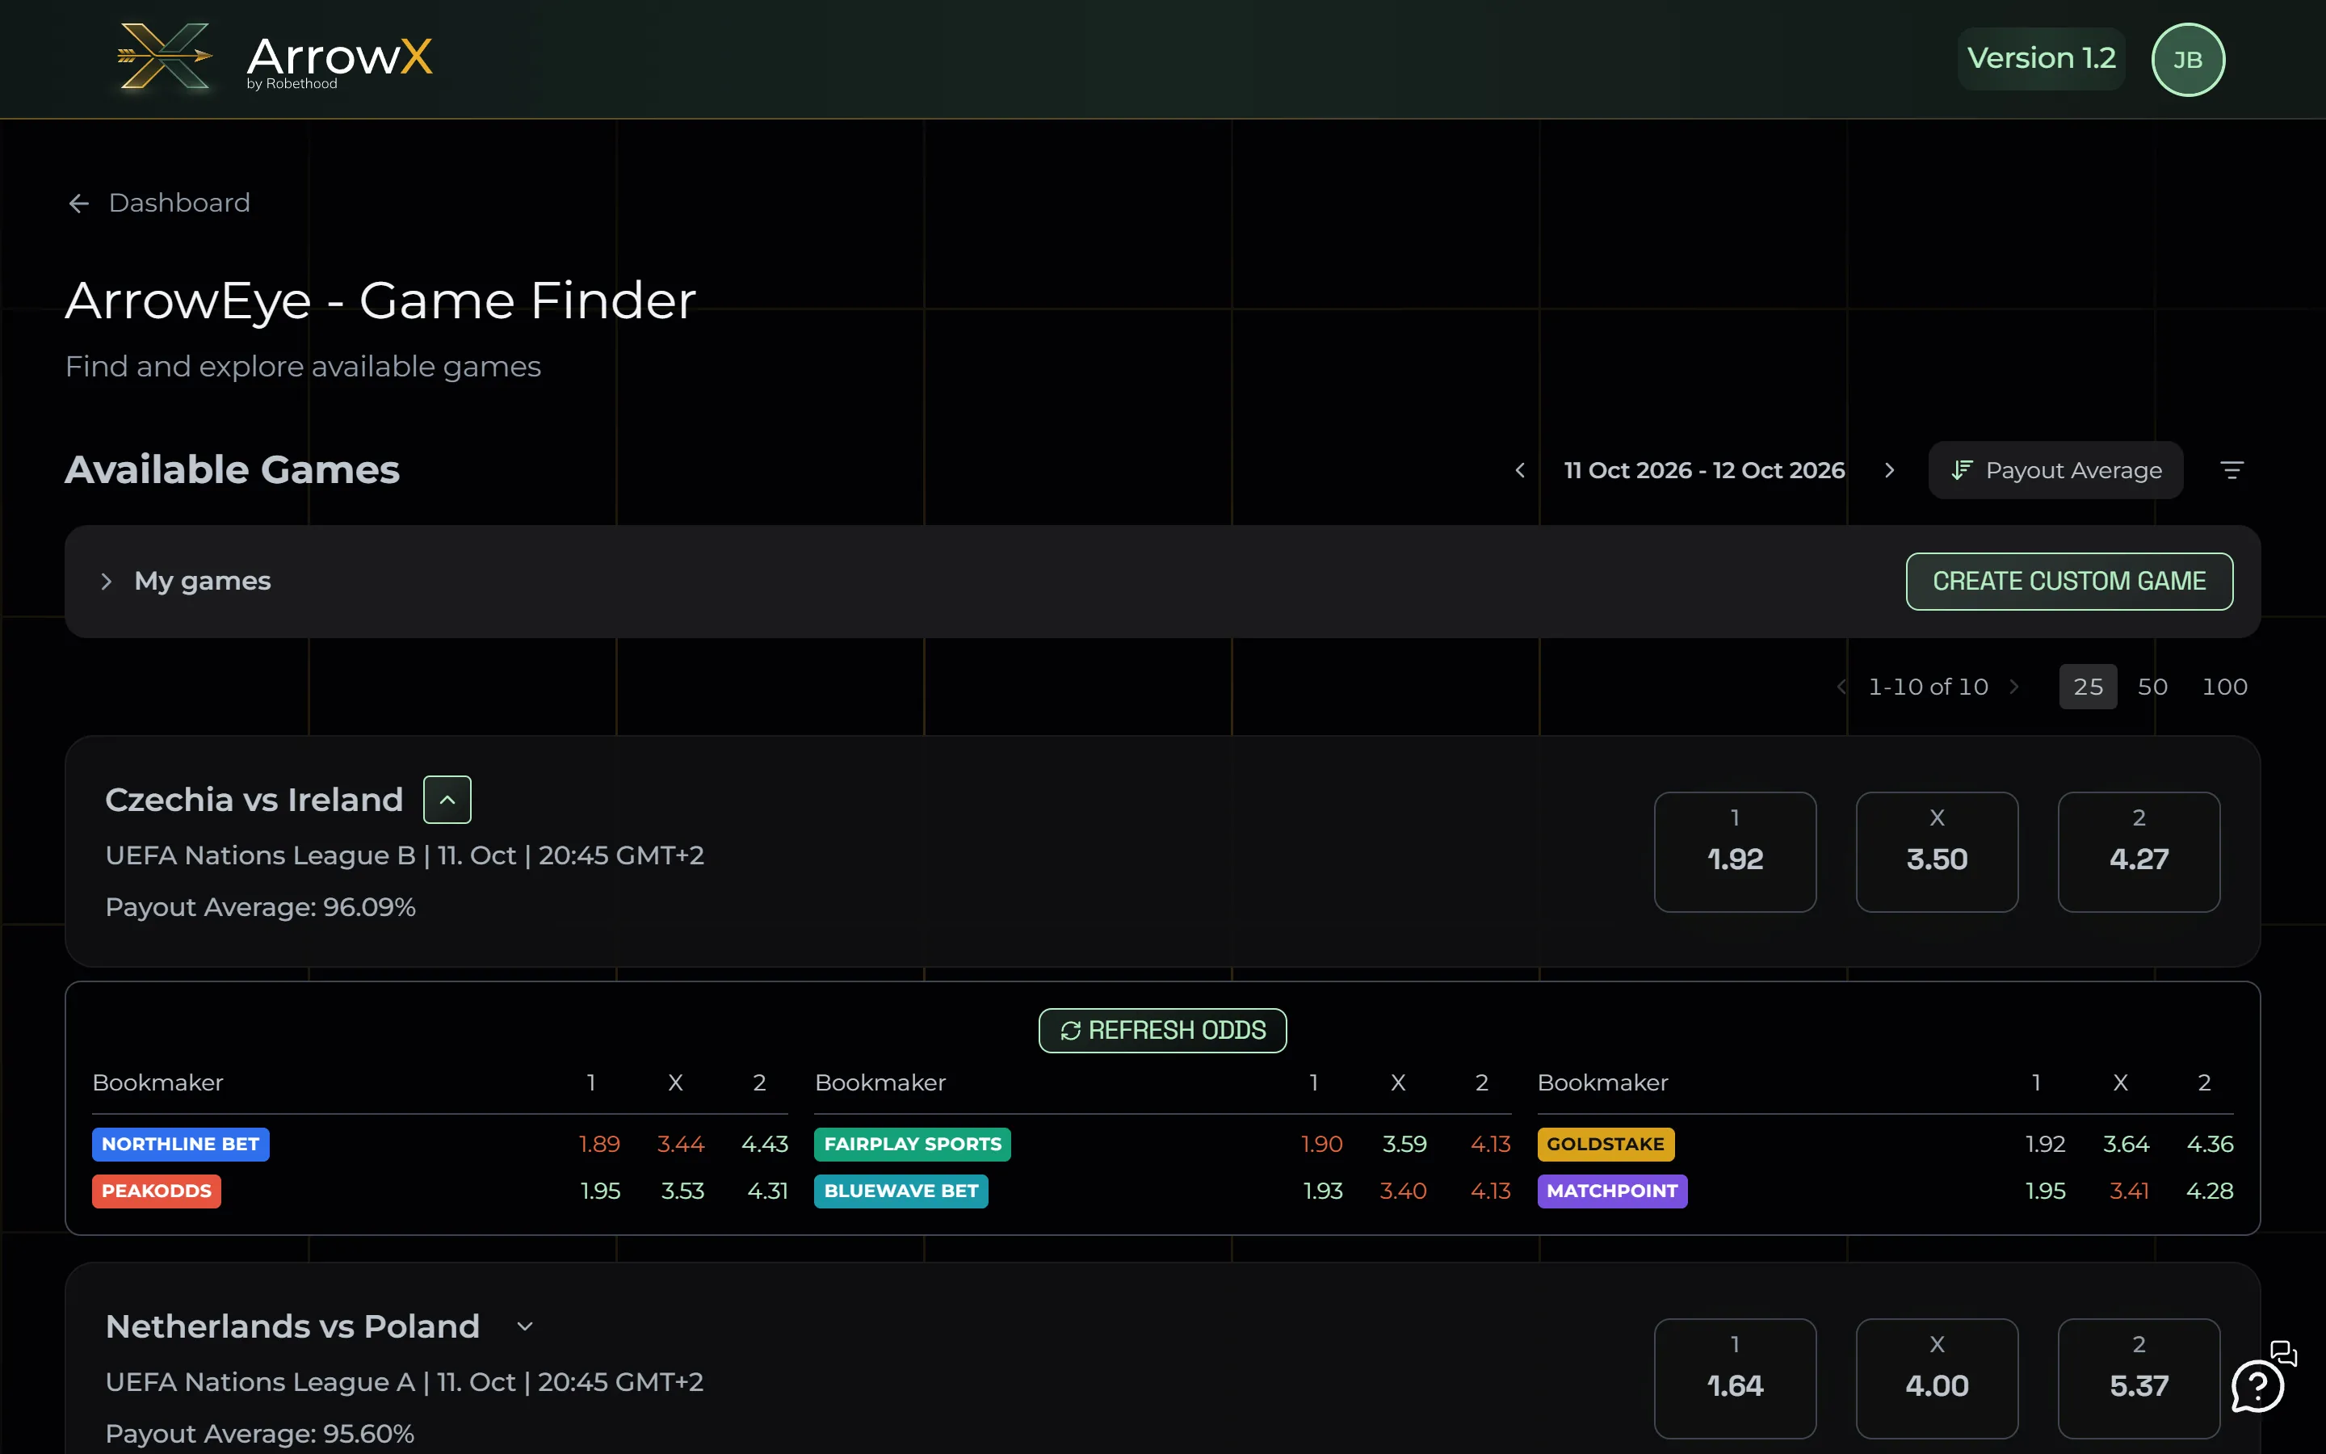The image size is (2326, 1454).
Task: Select away win 5.37 for Netherlands vs Poland
Action: (x=2139, y=1379)
